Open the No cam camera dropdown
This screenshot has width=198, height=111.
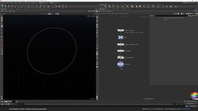93,16
